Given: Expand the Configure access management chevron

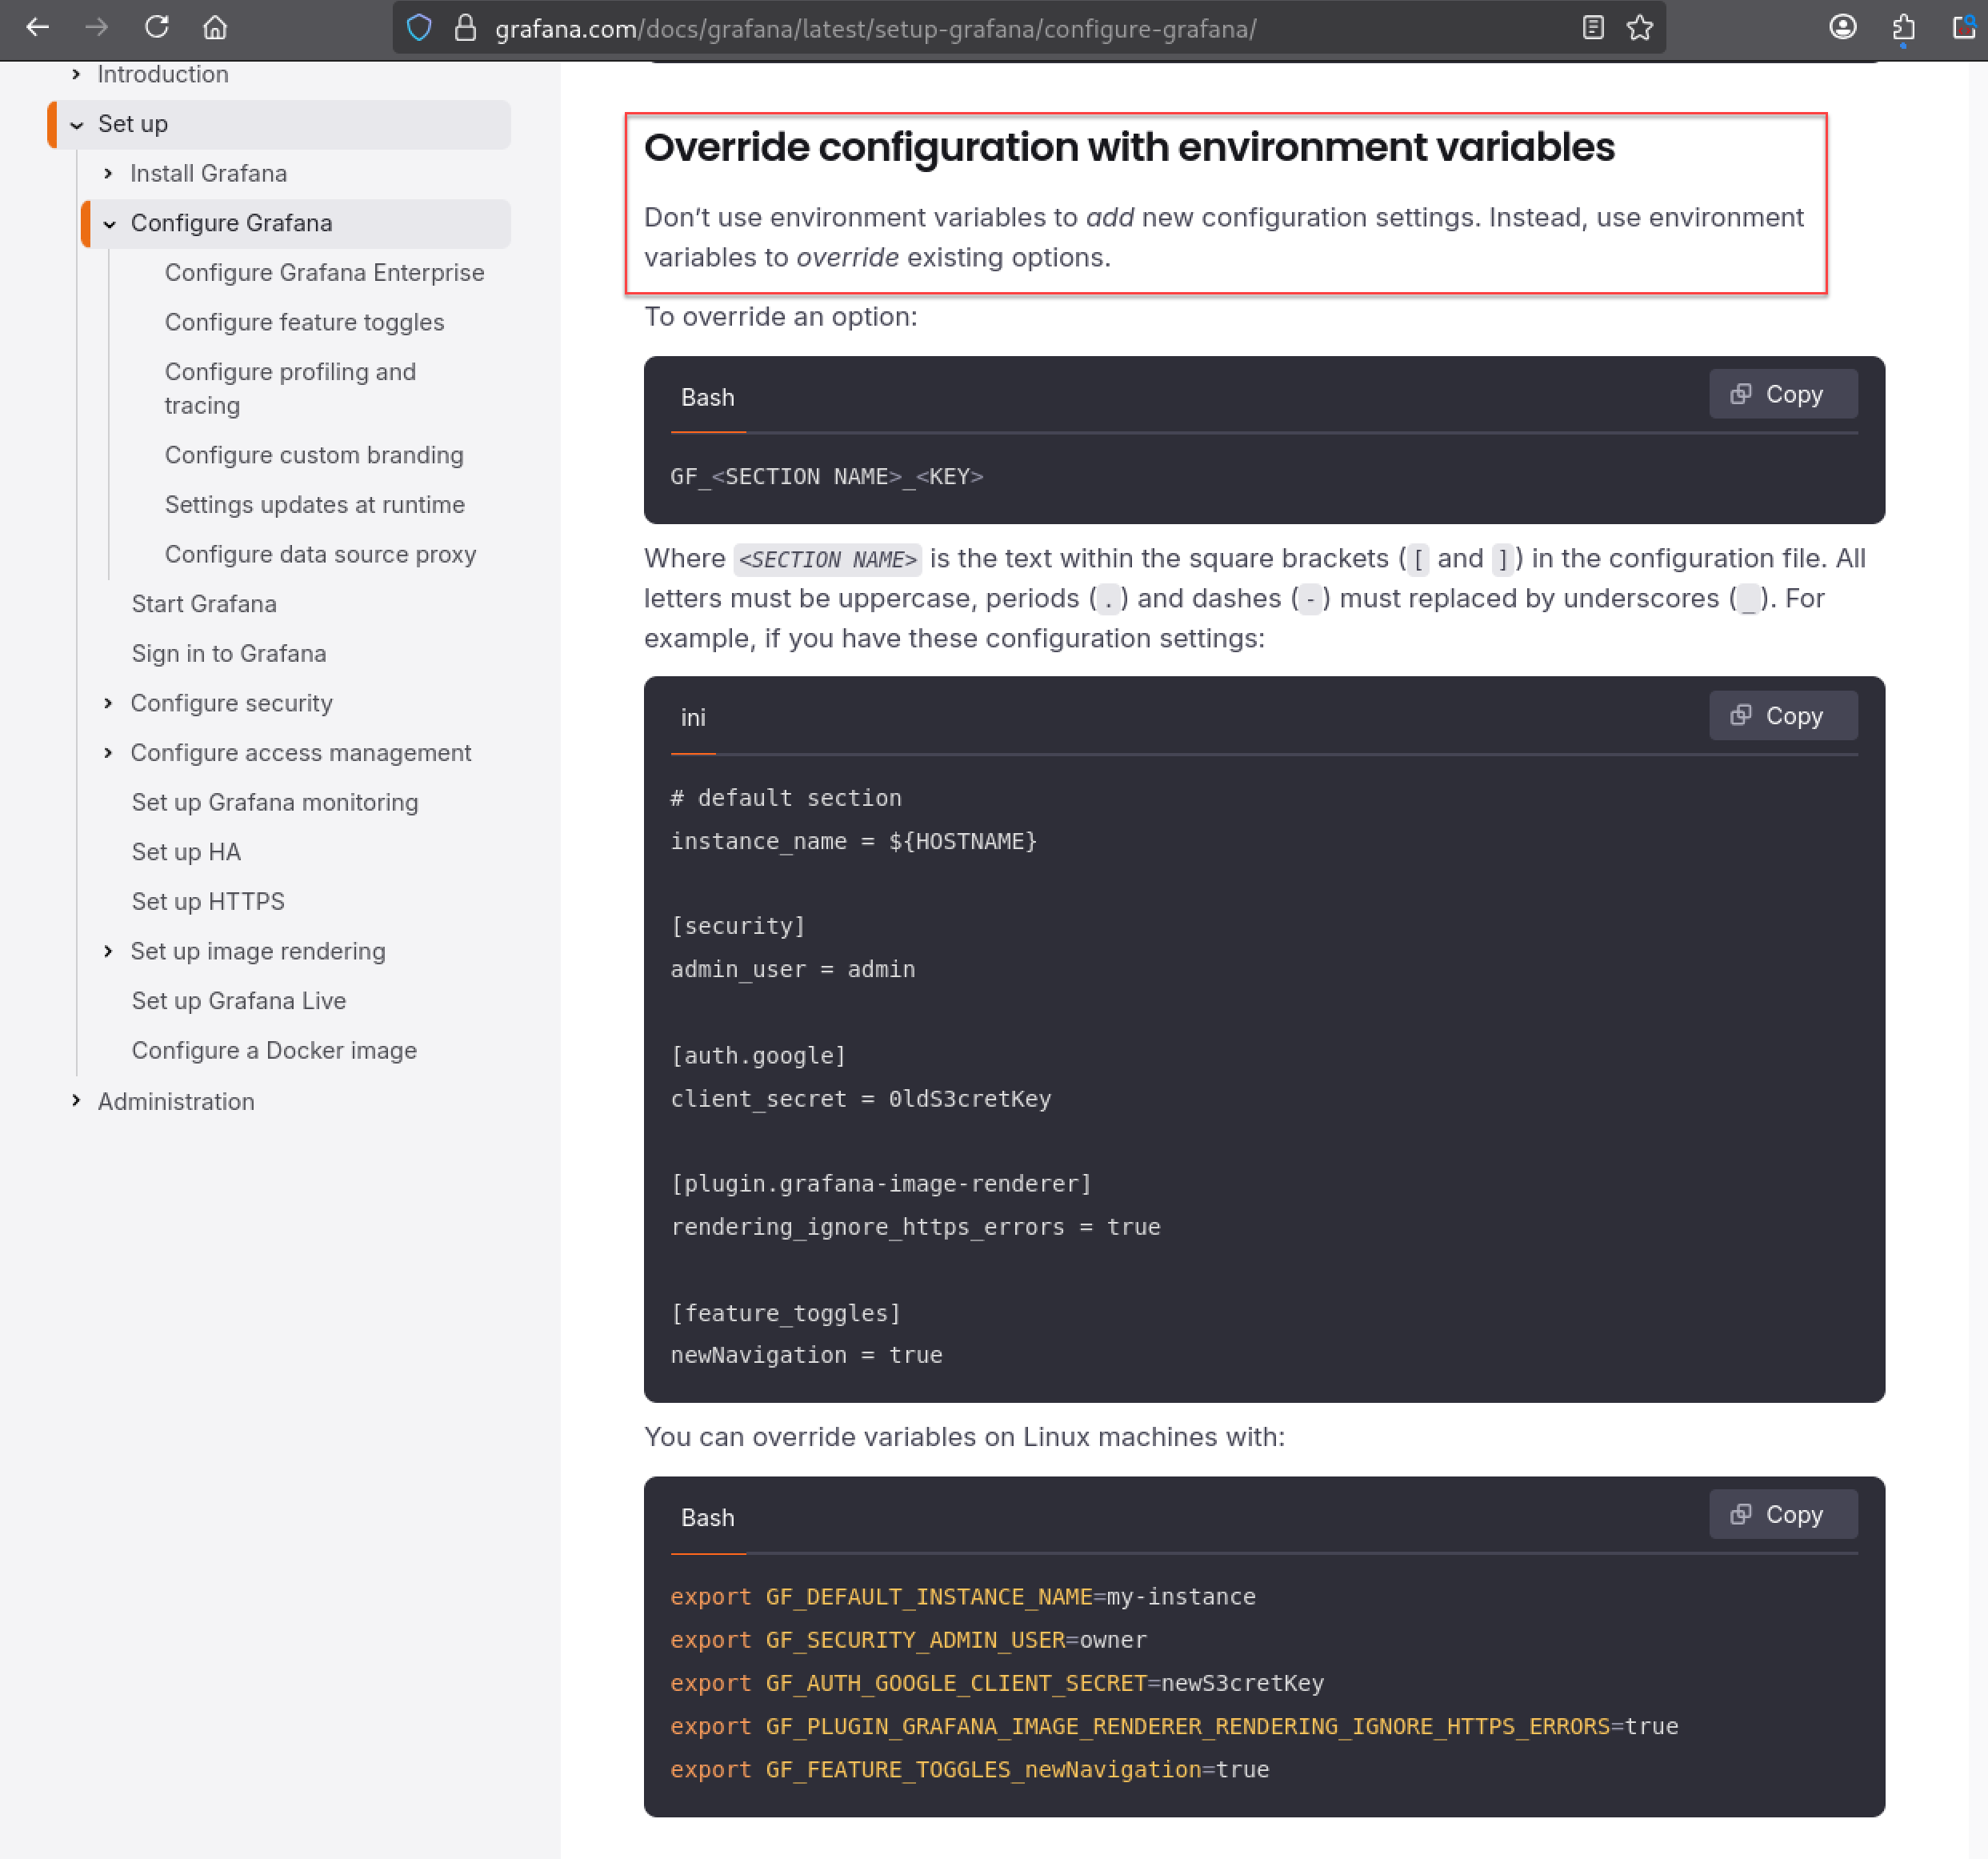Looking at the screenshot, I should click(108, 752).
